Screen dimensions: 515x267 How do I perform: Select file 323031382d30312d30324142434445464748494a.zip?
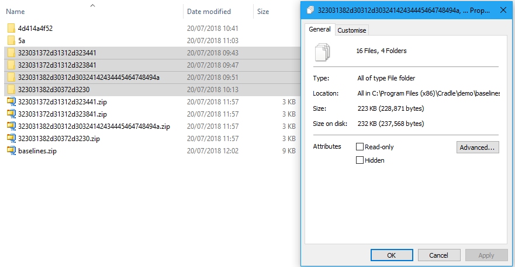94,126
